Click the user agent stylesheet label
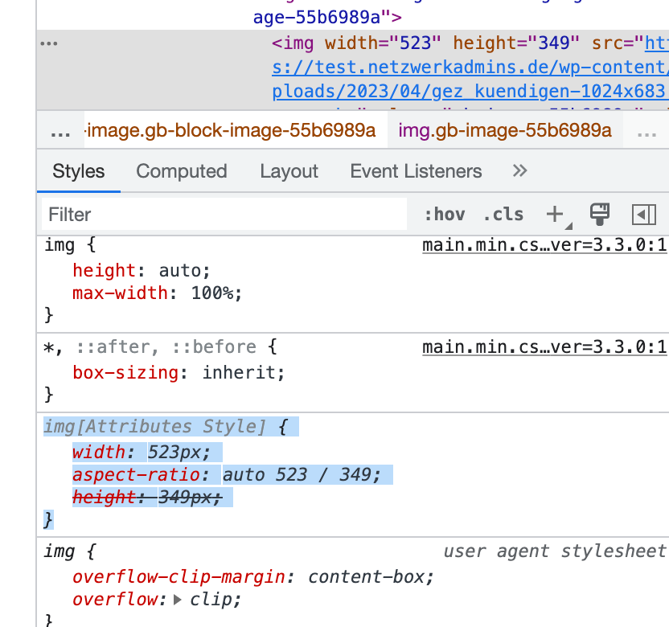 (555, 551)
